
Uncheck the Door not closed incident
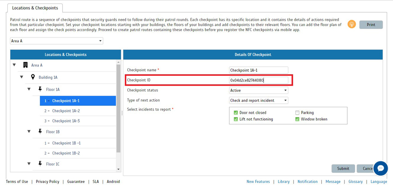coord(236,113)
